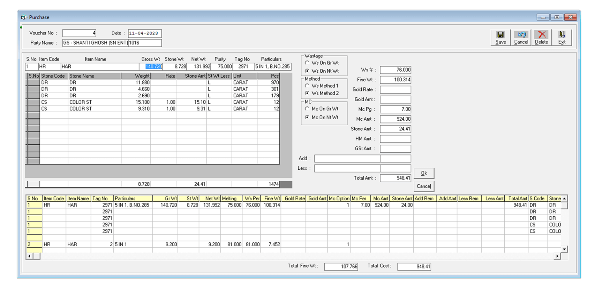
Task: Click bottom grid Melting column header
Action: click(232, 199)
